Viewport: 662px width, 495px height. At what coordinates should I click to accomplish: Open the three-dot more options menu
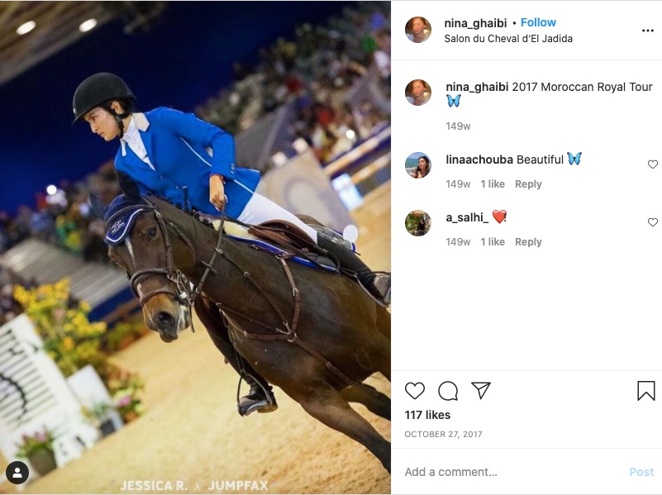tap(648, 31)
